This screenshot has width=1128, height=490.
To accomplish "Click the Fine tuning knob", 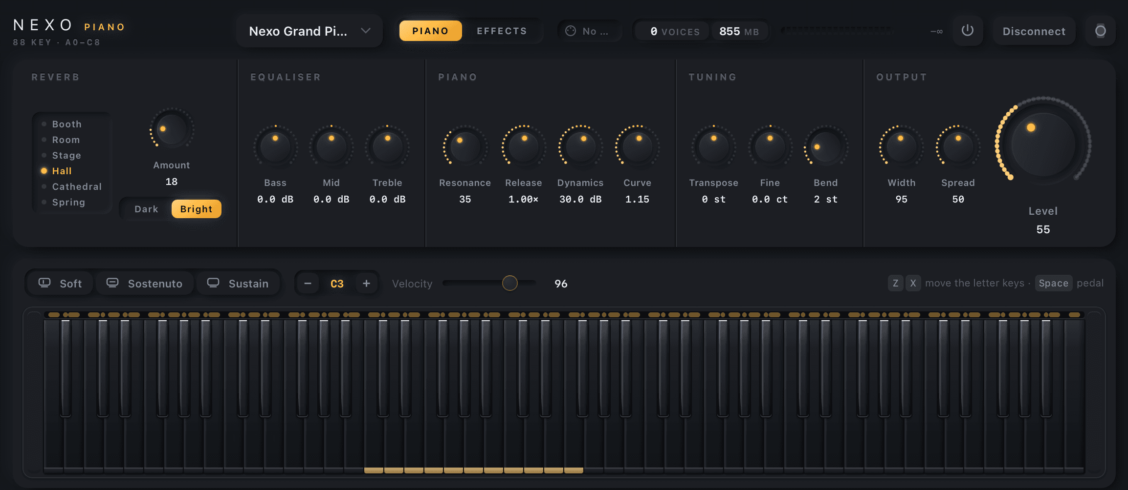I will pyautogui.click(x=770, y=146).
